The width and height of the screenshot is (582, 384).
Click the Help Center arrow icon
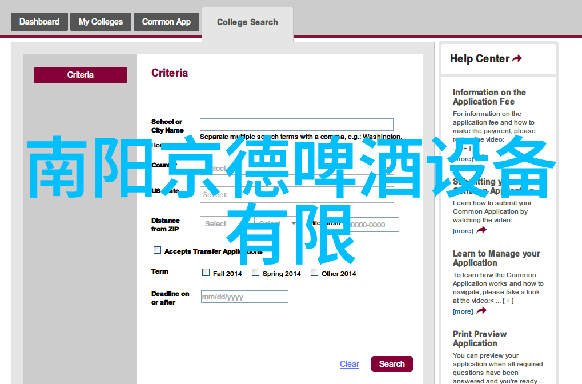tap(517, 58)
